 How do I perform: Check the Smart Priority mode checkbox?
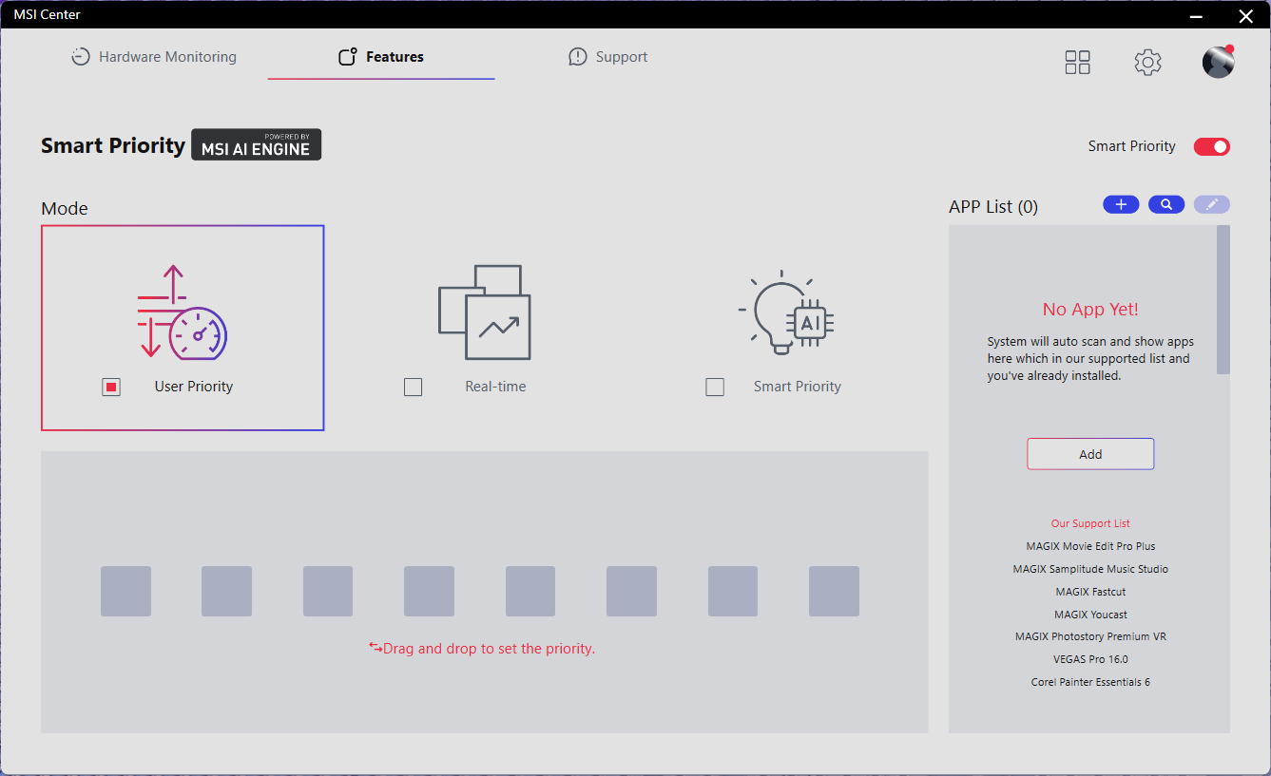pos(715,388)
